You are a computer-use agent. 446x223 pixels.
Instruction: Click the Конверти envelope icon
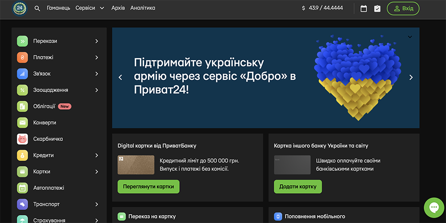tap(23, 123)
